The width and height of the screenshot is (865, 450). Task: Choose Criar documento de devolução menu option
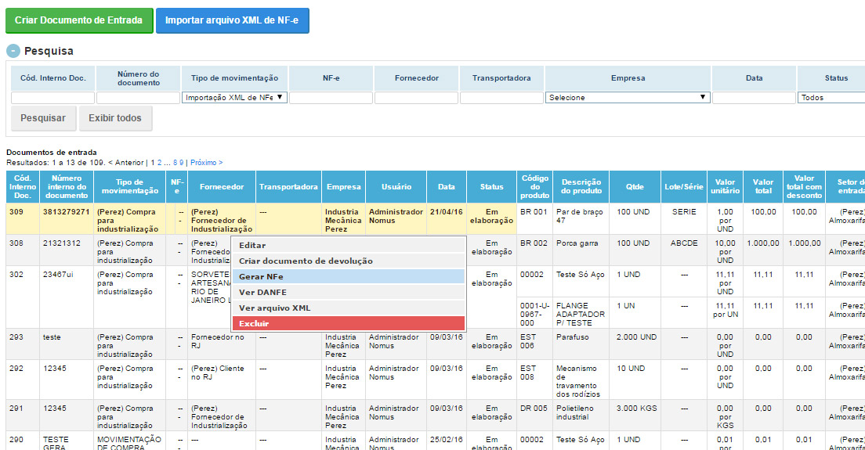(x=348, y=261)
